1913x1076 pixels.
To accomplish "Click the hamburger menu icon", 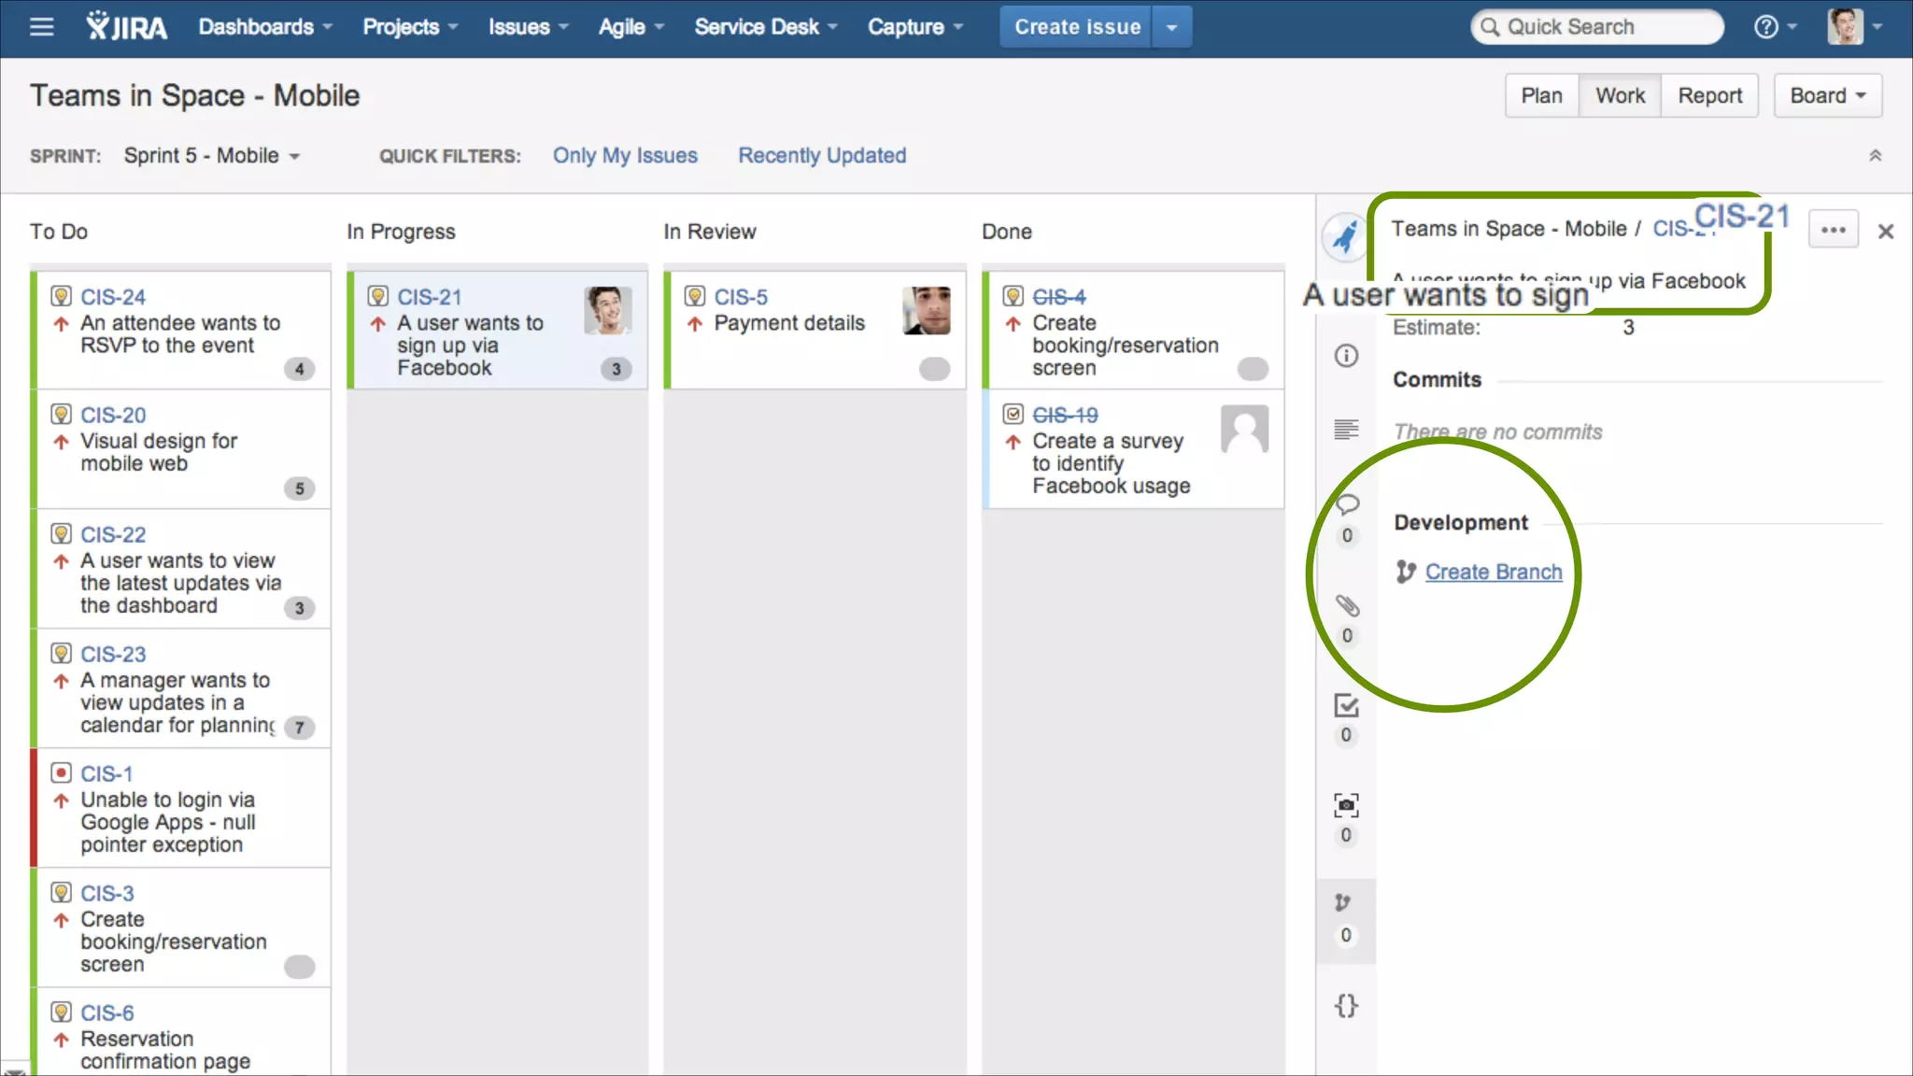I will point(41,27).
